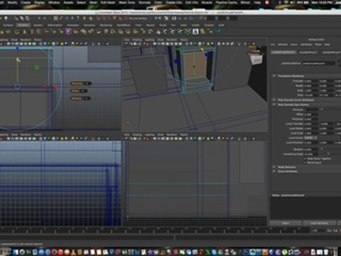Viewport: 341px width, 256px height.
Task: Open the Create UVs menu
Action: pyautogui.click(x=174, y=2)
